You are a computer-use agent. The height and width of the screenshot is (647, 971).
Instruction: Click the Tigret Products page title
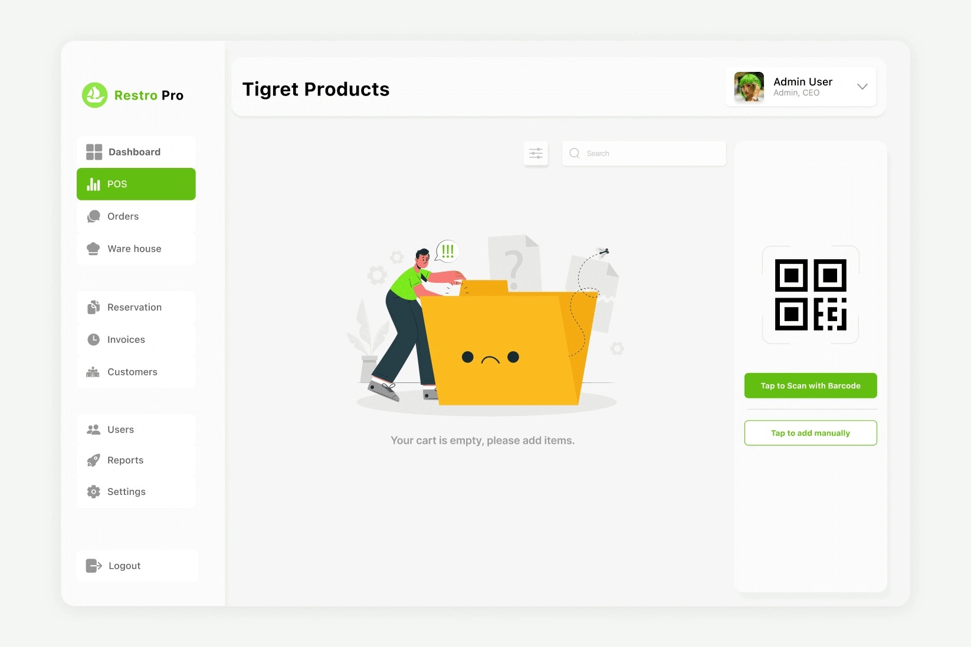click(x=316, y=89)
